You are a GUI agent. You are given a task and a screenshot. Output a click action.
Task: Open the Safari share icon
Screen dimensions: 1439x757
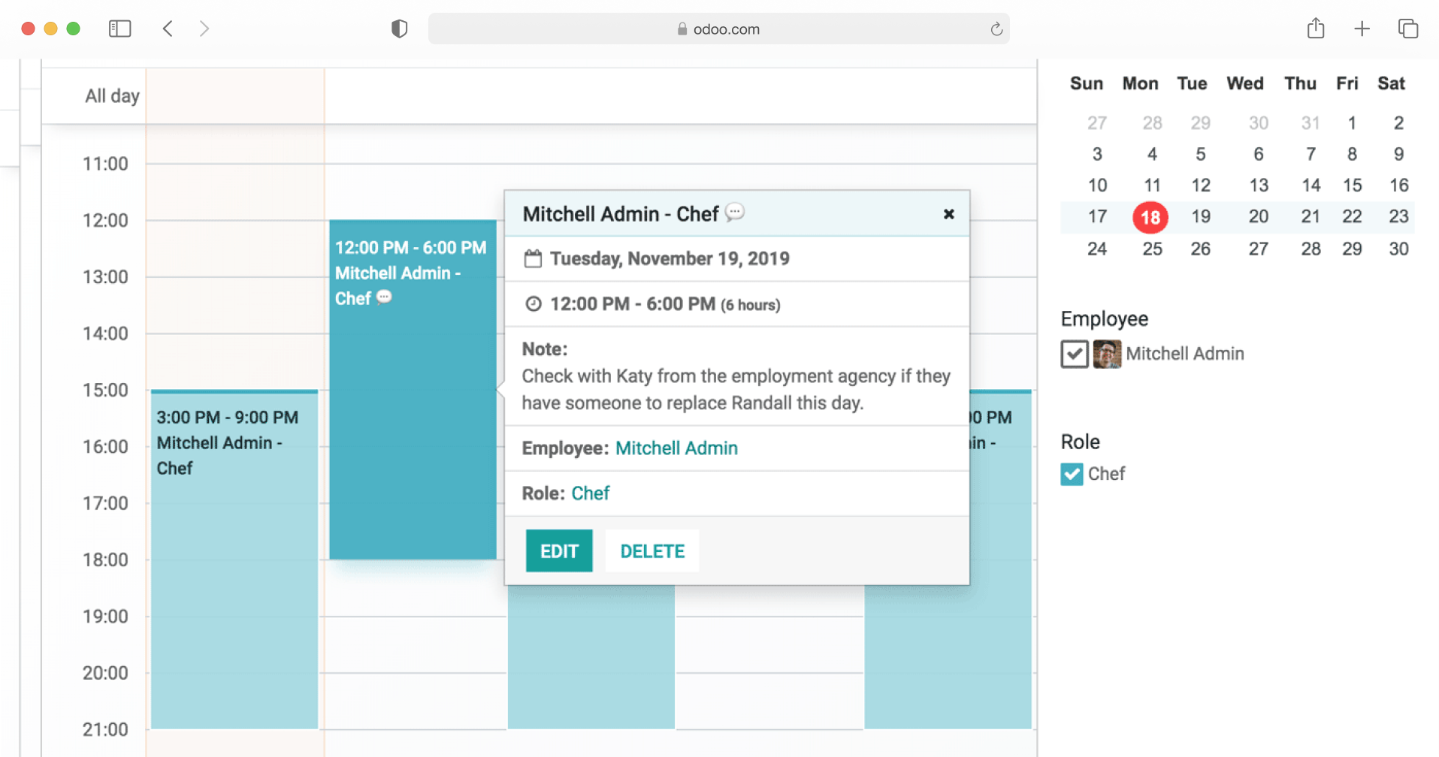1315,29
